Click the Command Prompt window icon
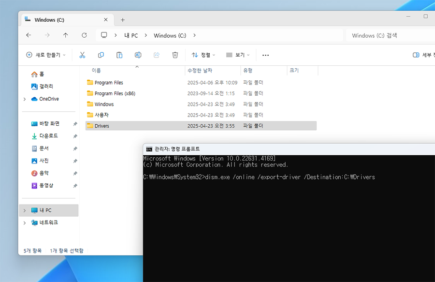 pyautogui.click(x=149, y=149)
